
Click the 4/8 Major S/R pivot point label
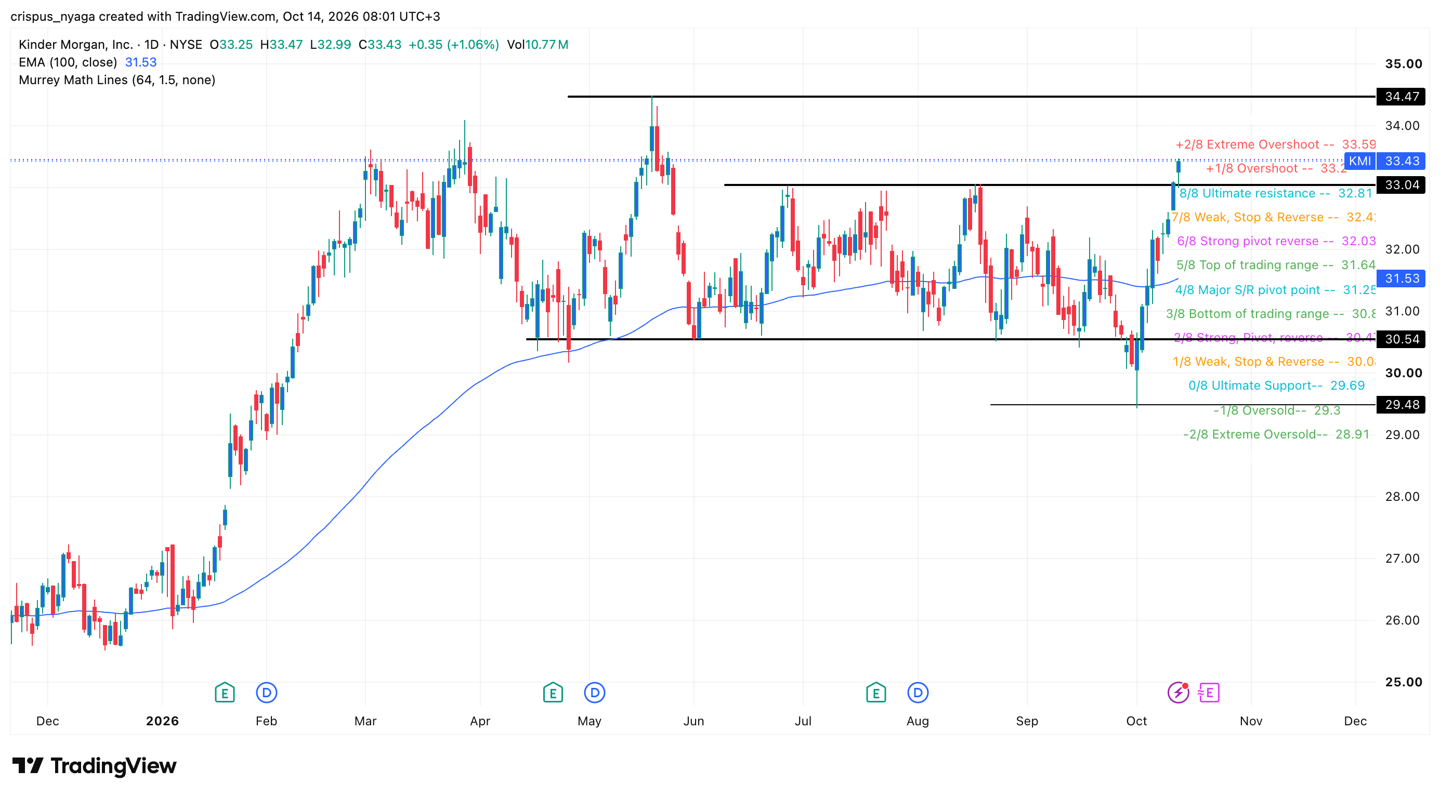point(1275,290)
